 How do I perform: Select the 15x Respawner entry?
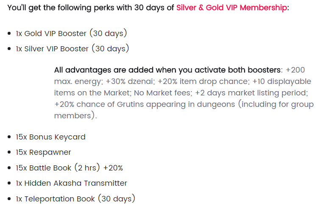click(x=43, y=152)
